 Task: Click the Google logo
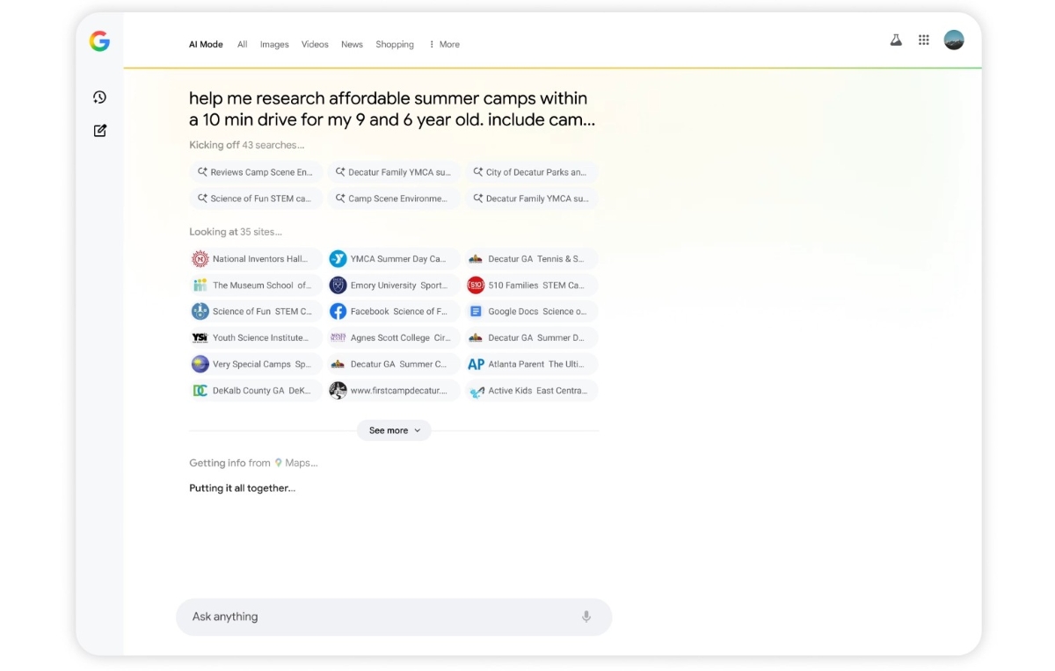(99, 41)
